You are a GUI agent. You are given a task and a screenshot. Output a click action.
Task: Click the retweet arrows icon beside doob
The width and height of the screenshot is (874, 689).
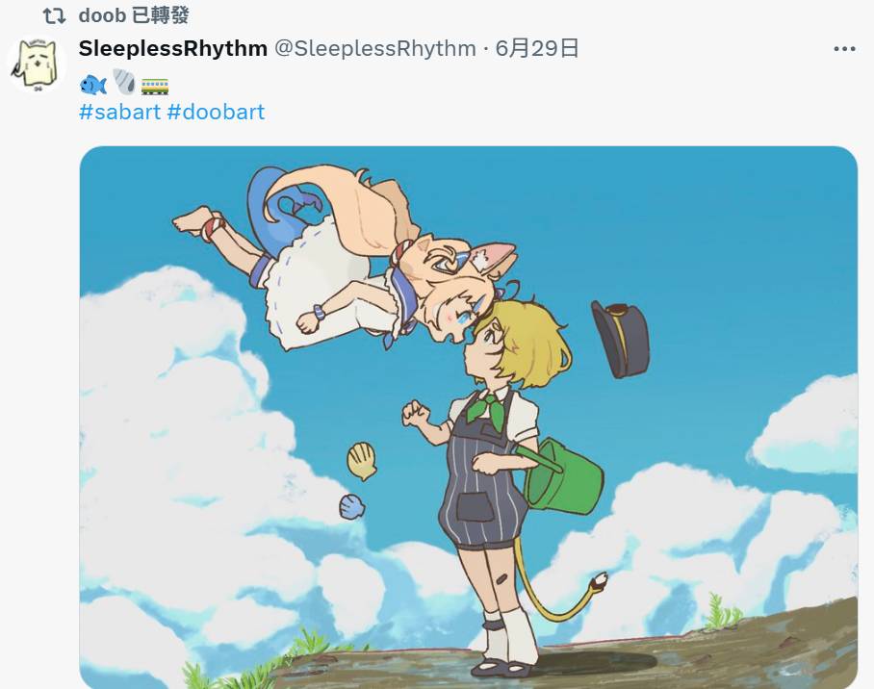click(55, 15)
